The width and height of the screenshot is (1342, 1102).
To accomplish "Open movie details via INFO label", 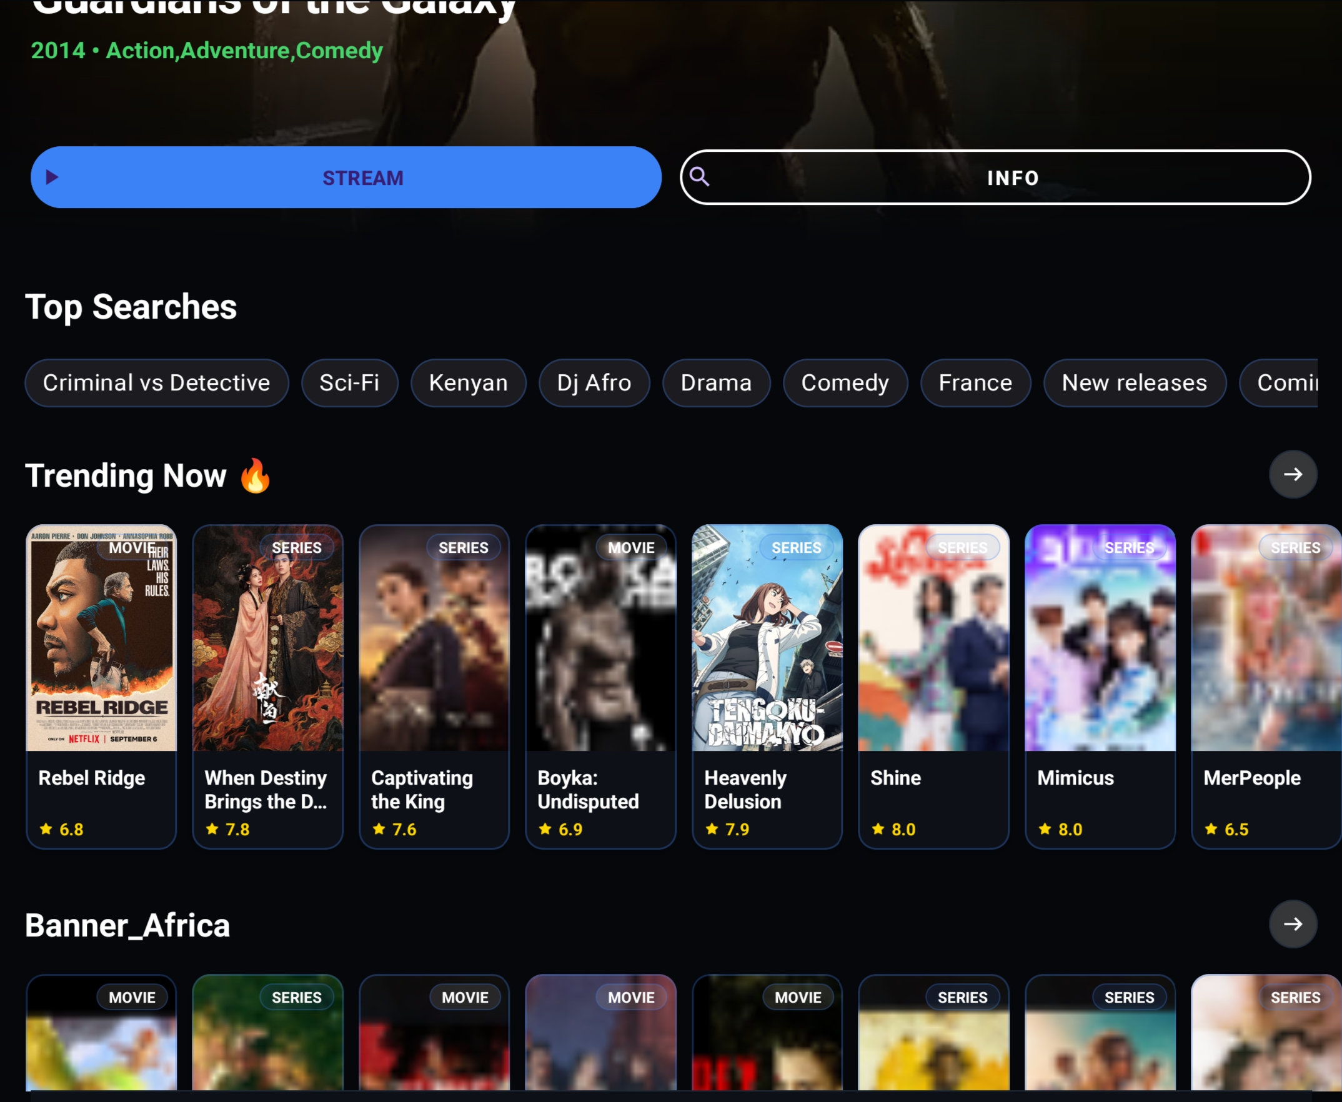I will click(x=1013, y=178).
